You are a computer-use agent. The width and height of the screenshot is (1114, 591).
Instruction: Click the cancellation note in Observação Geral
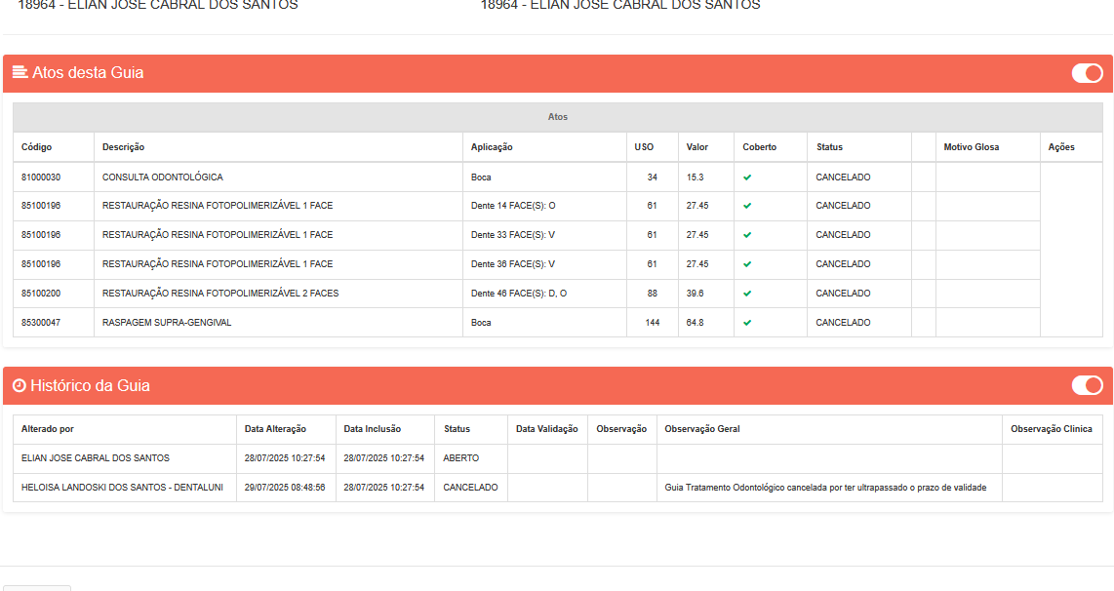[825, 488]
